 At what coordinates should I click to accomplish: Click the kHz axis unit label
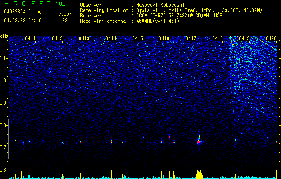click(x=4, y=36)
